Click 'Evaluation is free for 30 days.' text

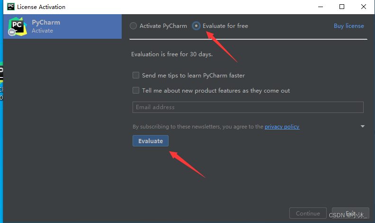[x=172, y=54]
